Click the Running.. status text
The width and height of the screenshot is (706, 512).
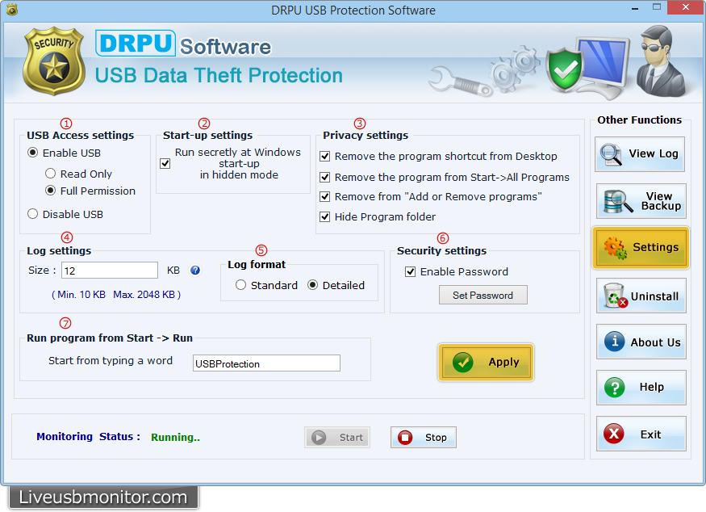pos(176,437)
